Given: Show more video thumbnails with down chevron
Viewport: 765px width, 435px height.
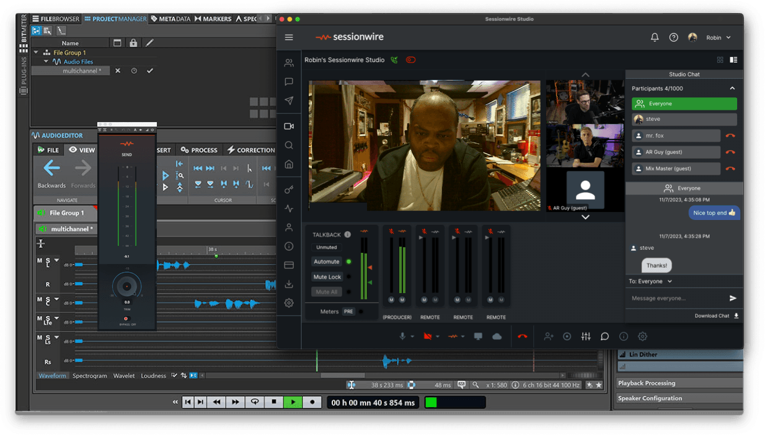Looking at the screenshot, I should tap(585, 217).
